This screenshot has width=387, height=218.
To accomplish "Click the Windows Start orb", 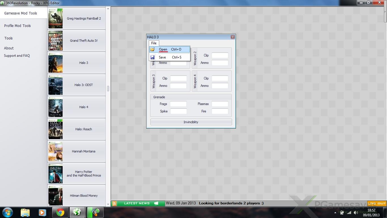I will coord(7,212).
